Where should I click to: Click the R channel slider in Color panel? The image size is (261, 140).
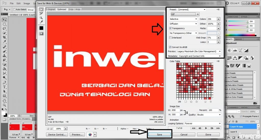click(238, 21)
